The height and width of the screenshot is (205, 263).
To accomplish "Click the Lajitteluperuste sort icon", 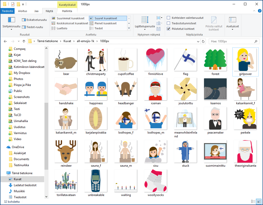I will [145, 20].
